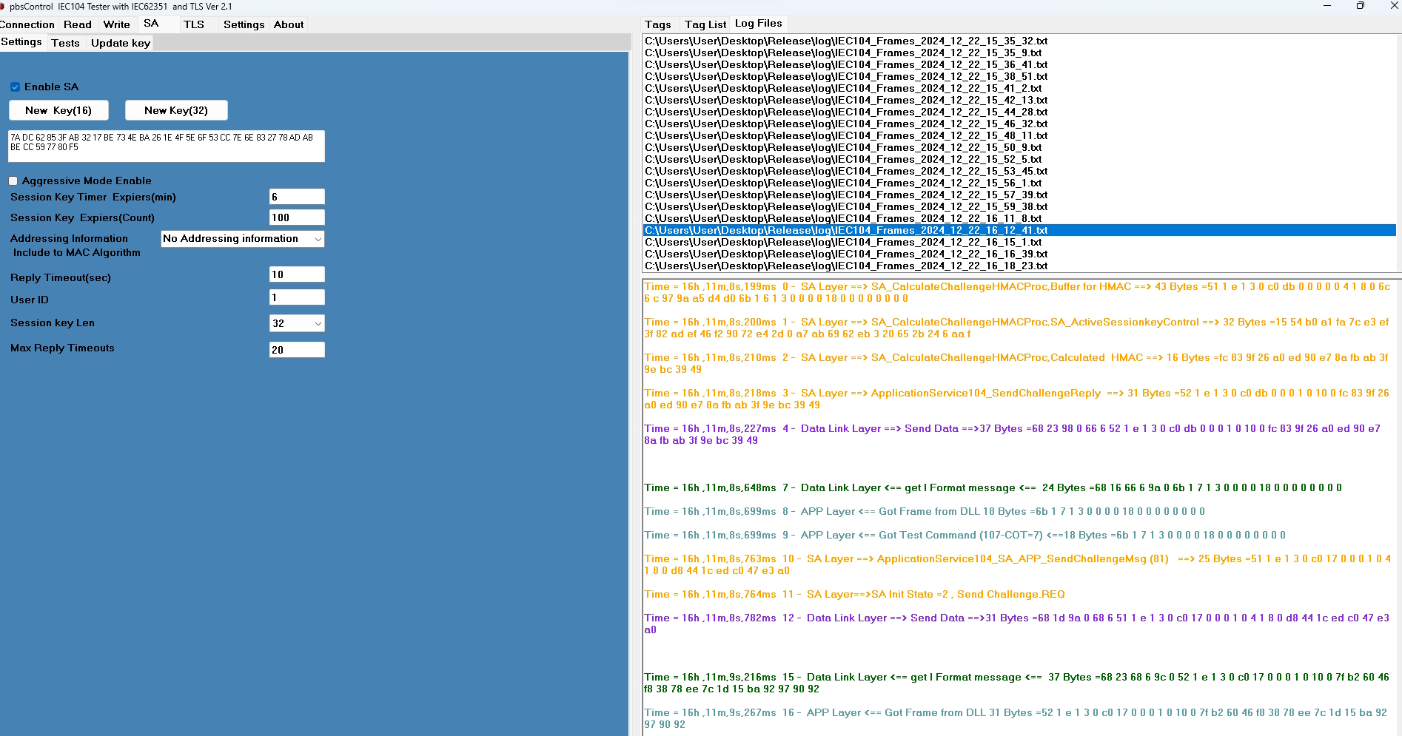Click the pbsControl application icon in the title bar

[x=7, y=6]
